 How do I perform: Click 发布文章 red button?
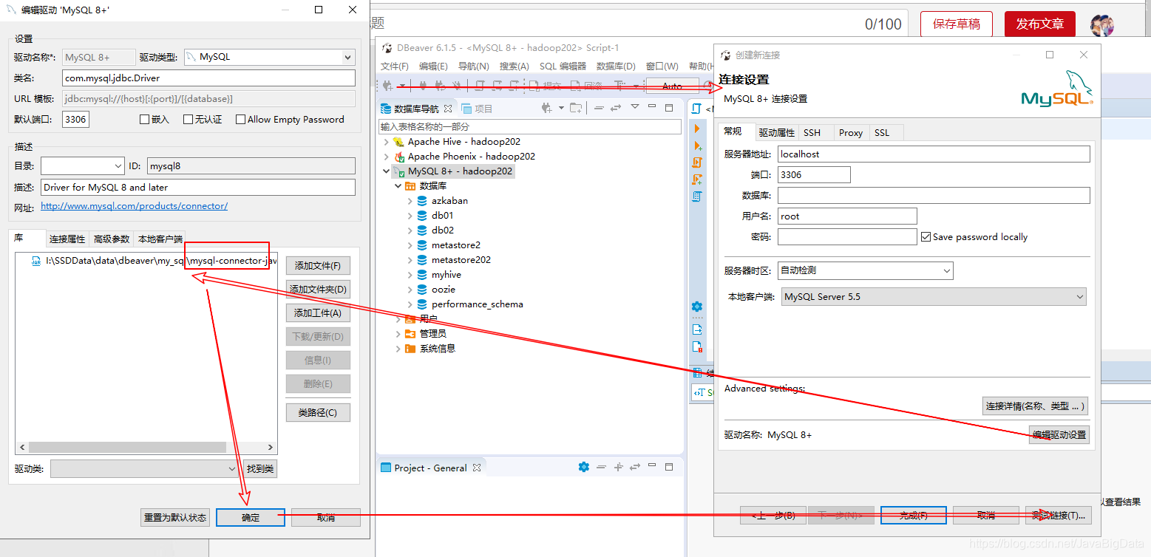pos(1039,24)
